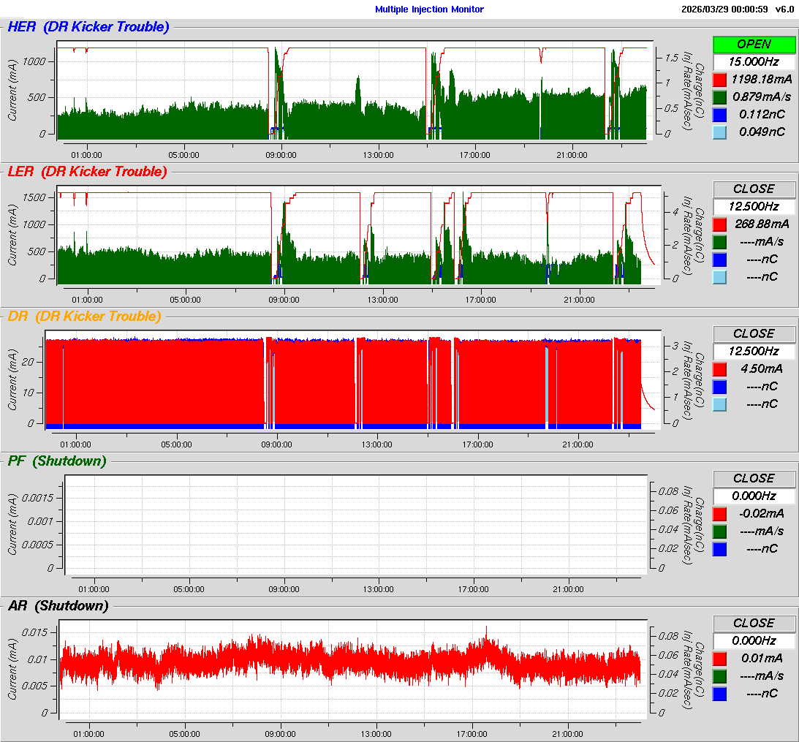Click the LER CLOSE status button

coord(754,189)
